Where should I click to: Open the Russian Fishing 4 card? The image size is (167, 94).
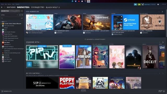[100, 83]
